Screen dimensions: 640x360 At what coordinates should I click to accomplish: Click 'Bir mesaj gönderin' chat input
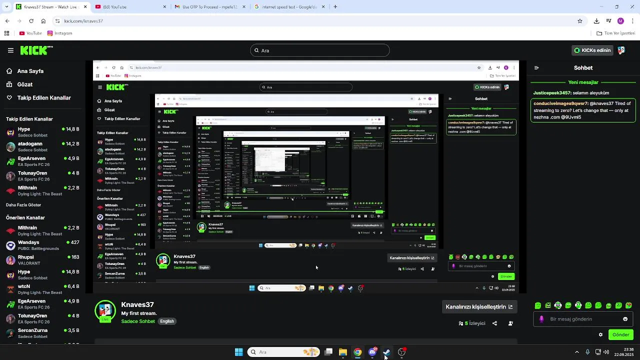pos(582,319)
